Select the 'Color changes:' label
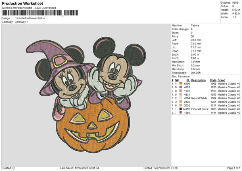The image size is (242, 171). 180,29
